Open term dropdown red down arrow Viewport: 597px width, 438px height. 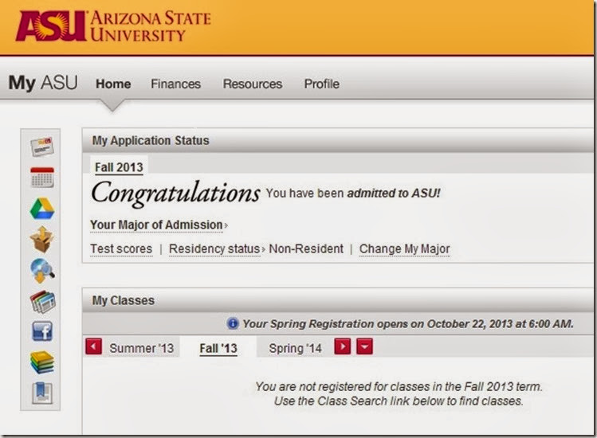364,347
